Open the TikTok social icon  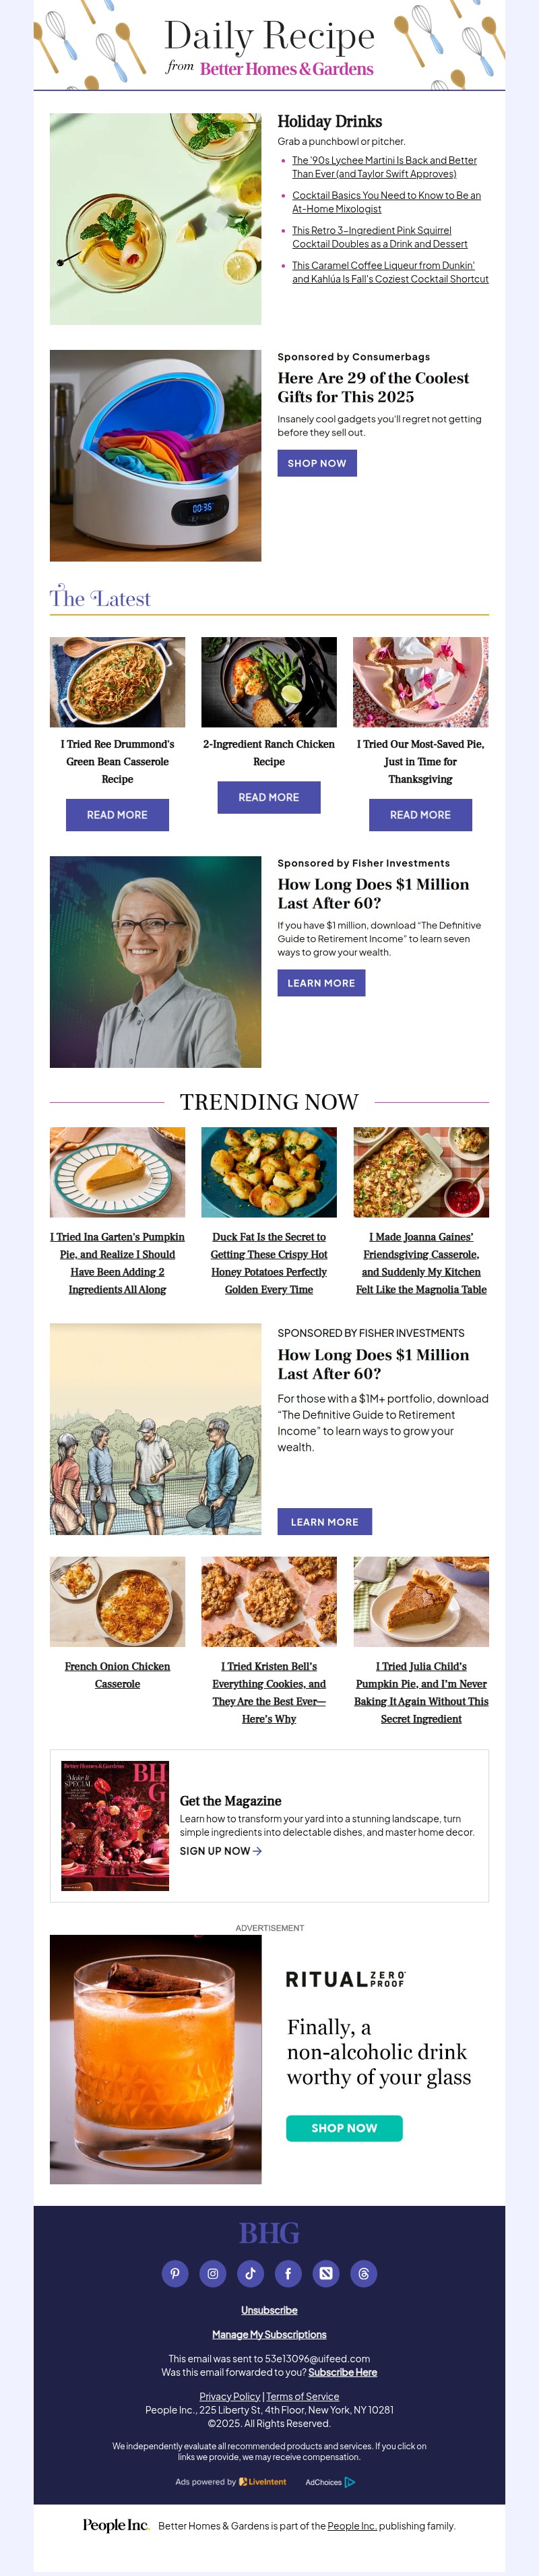point(250,2273)
